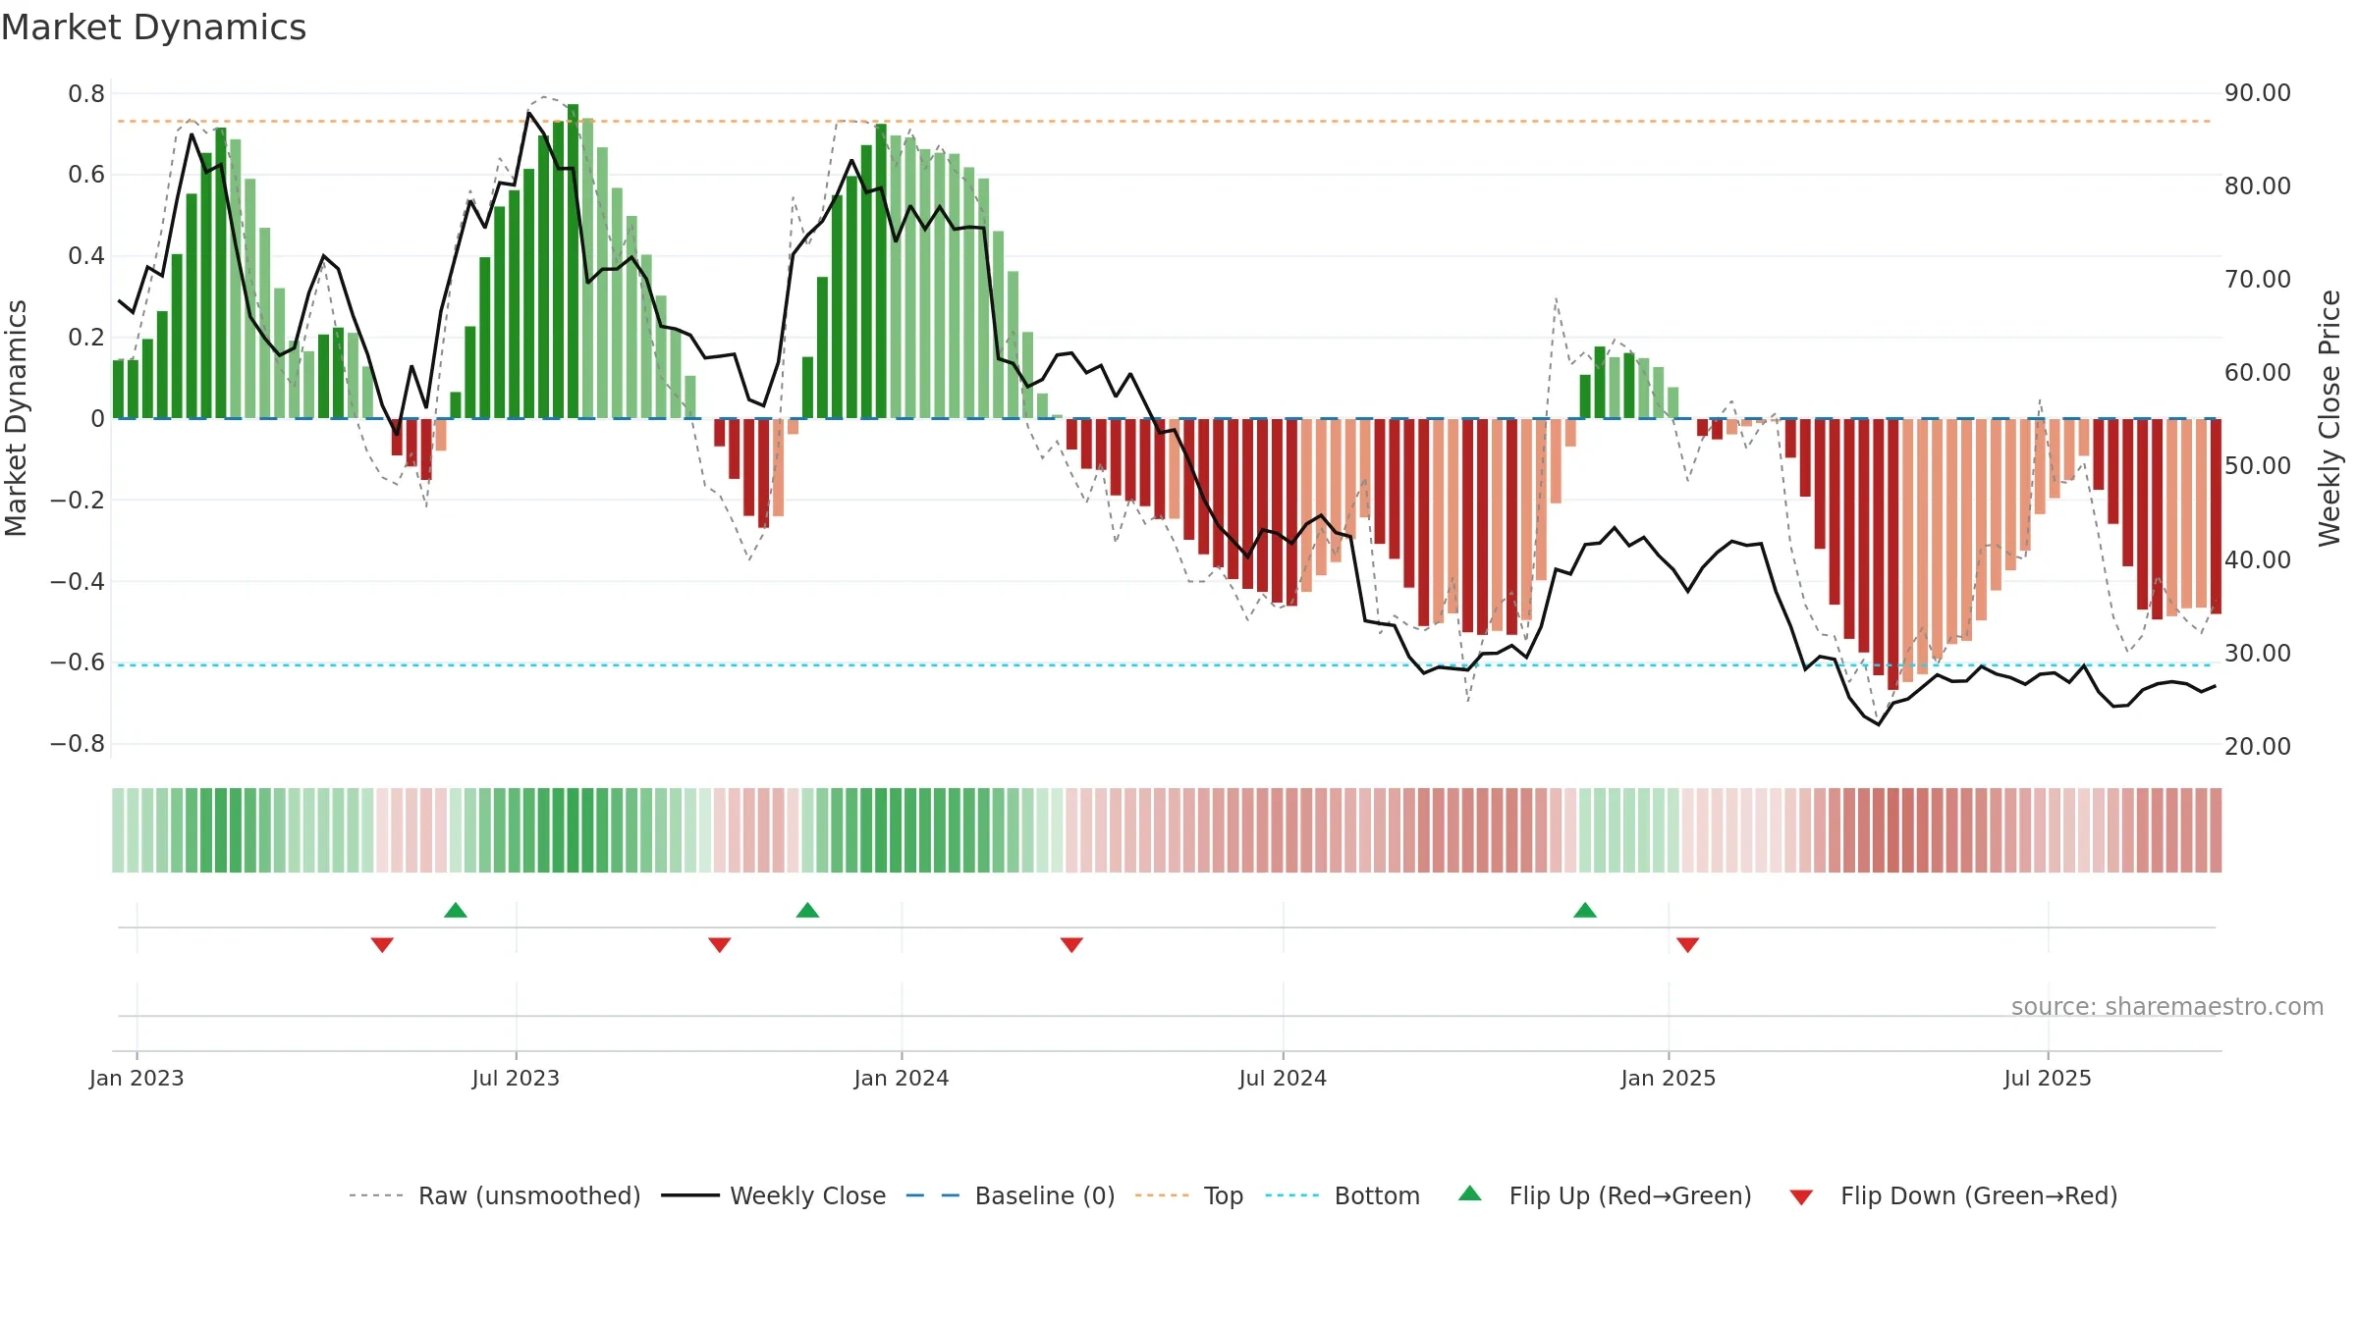This screenshot has width=2357, height=1325.
Task: Click the tallest green bar near Jul 2023
Action: pyautogui.click(x=573, y=261)
